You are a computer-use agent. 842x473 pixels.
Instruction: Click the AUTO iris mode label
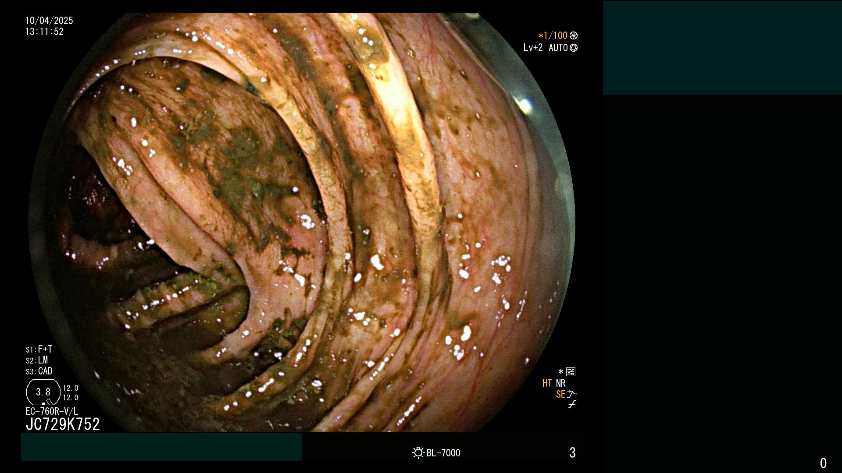[558, 48]
